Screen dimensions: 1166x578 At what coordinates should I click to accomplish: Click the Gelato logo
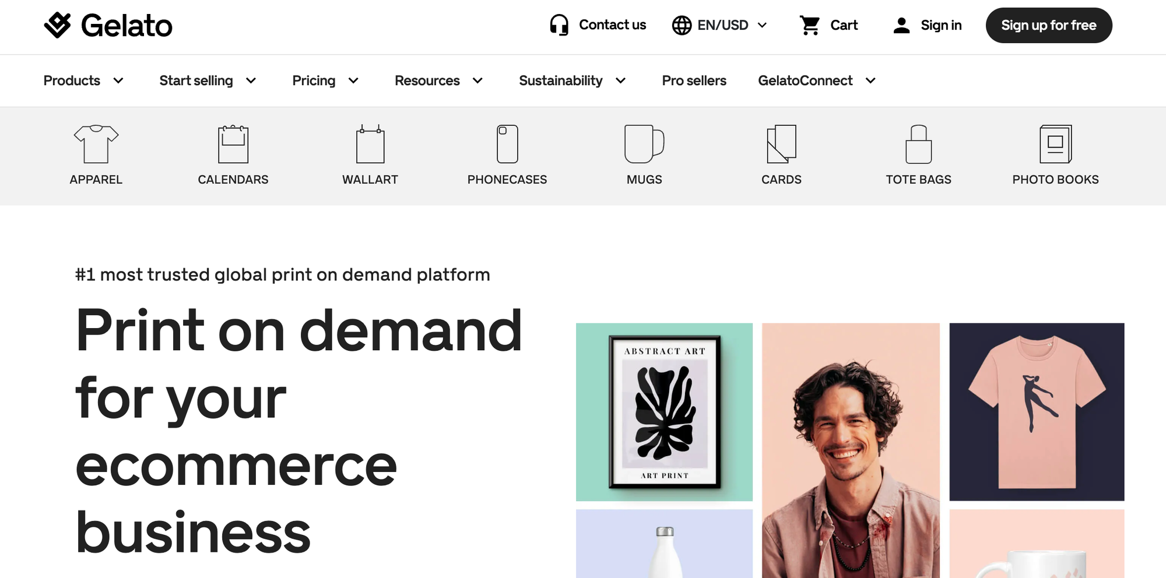click(108, 26)
